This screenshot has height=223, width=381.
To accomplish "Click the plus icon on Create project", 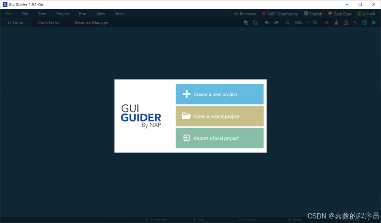I will pyautogui.click(x=187, y=94).
